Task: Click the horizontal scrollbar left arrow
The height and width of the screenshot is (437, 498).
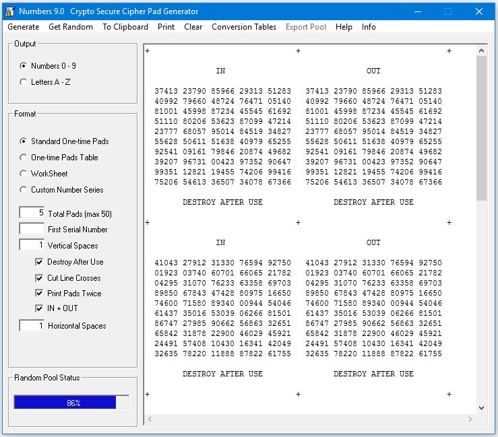Action: coord(150,419)
